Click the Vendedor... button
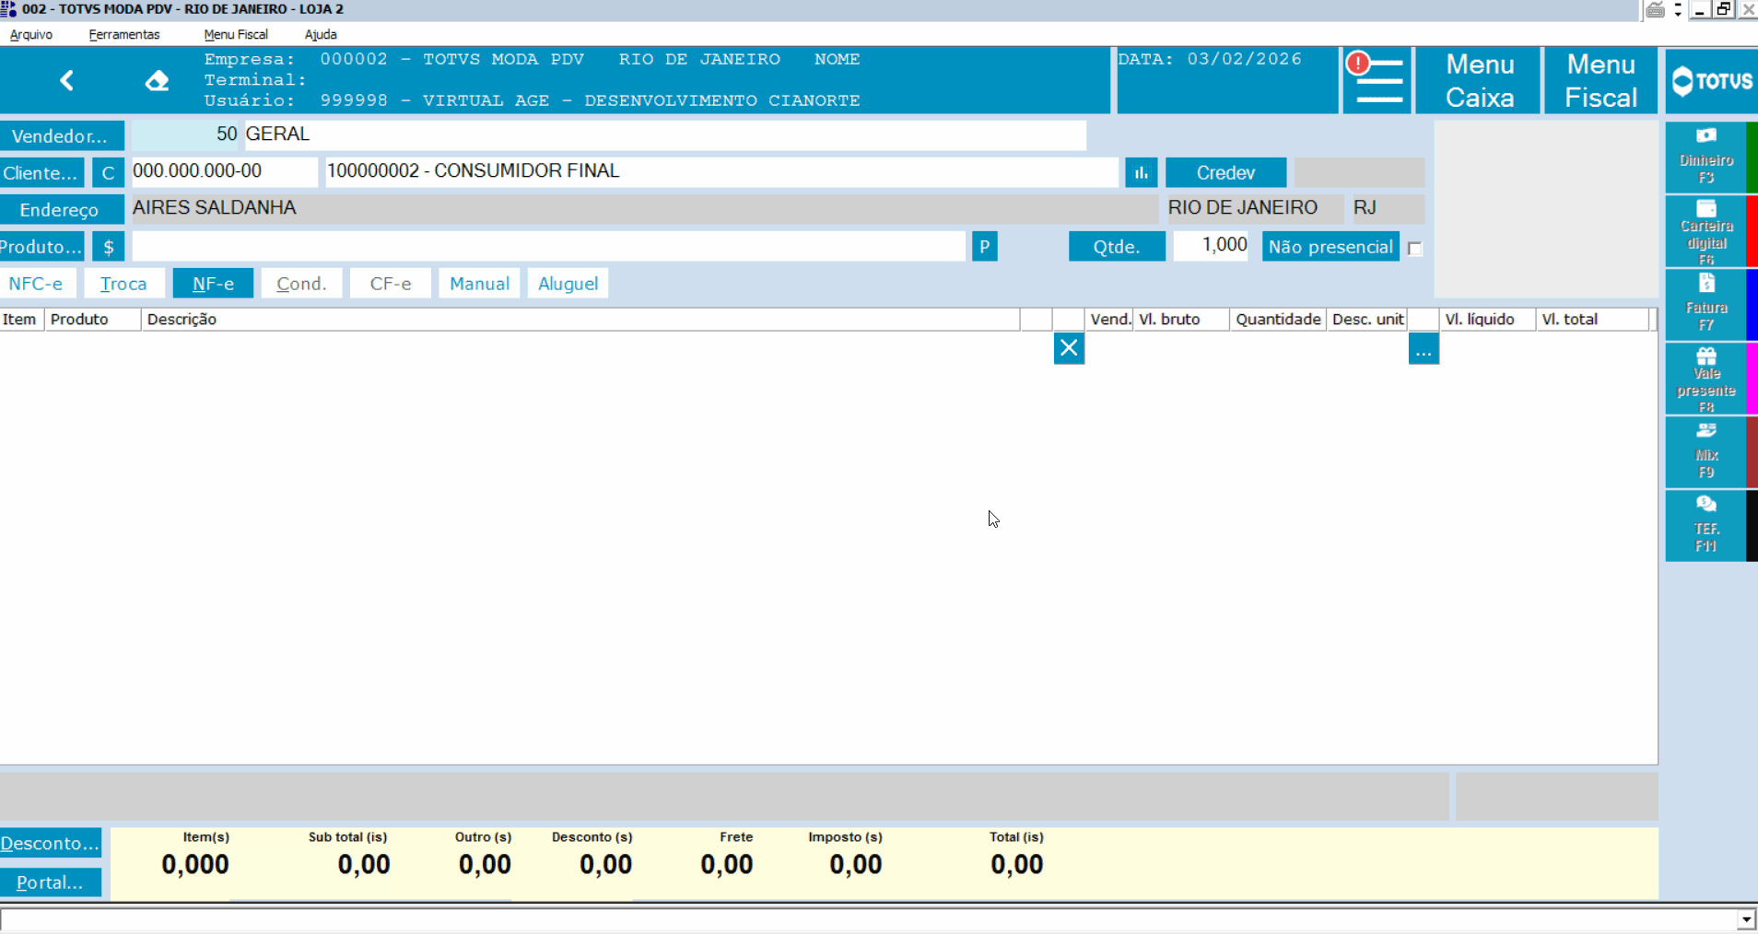 pos(61,136)
